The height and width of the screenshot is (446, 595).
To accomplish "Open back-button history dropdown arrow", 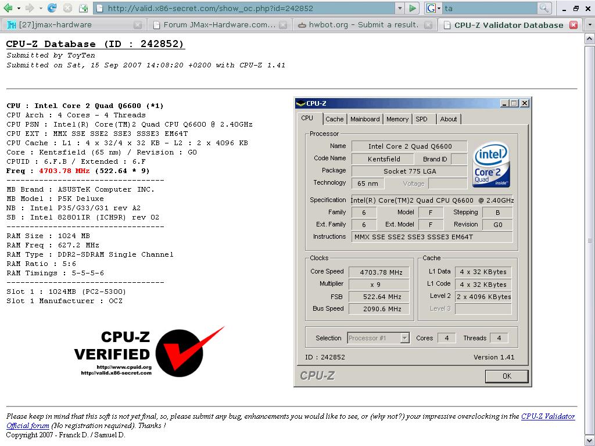I will (x=18, y=8).
